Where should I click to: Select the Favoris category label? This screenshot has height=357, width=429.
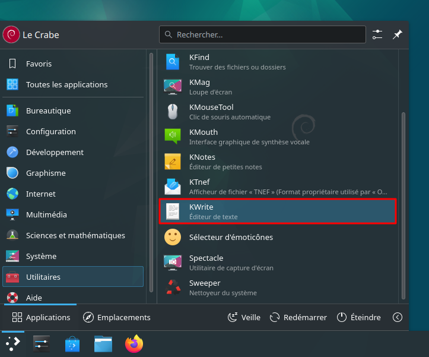coord(39,64)
